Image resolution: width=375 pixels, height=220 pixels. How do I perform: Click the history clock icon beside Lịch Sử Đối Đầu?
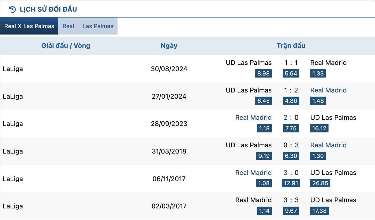(x=12, y=10)
